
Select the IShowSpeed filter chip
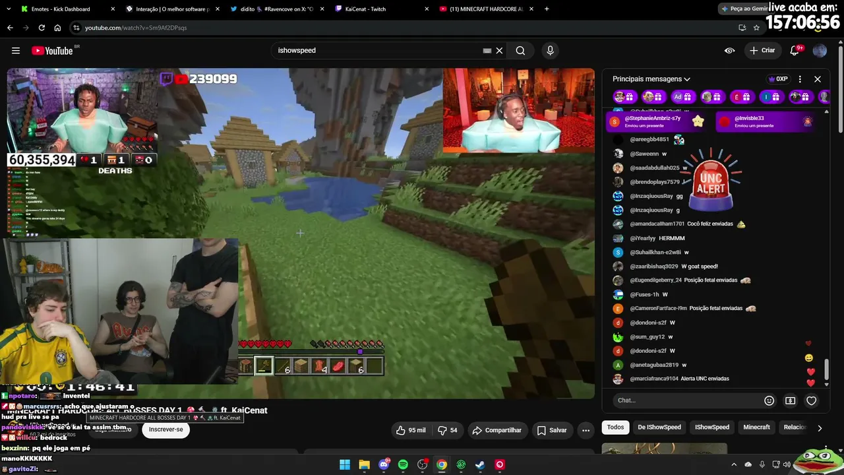(712, 427)
